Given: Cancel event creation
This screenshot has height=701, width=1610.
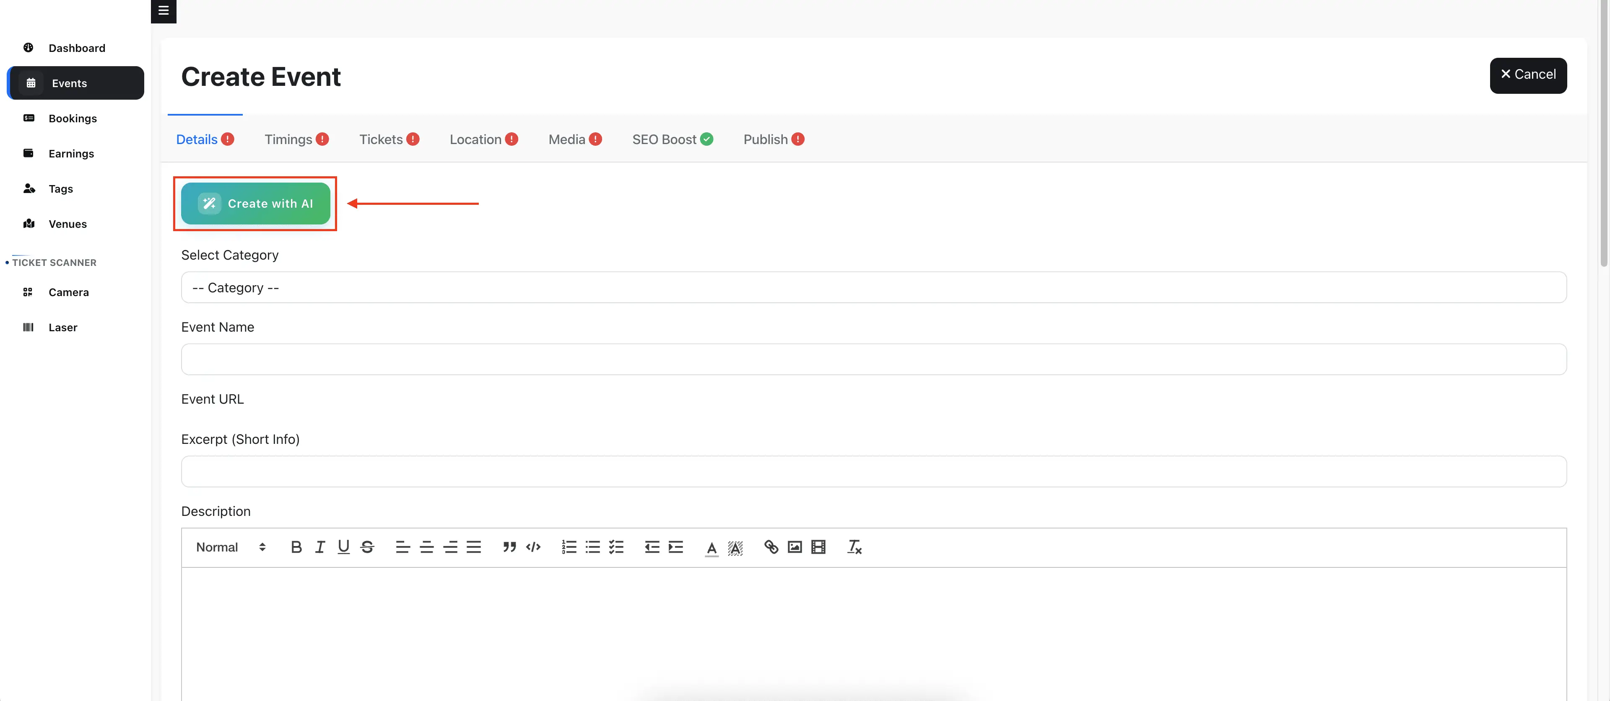Looking at the screenshot, I should tap(1527, 75).
